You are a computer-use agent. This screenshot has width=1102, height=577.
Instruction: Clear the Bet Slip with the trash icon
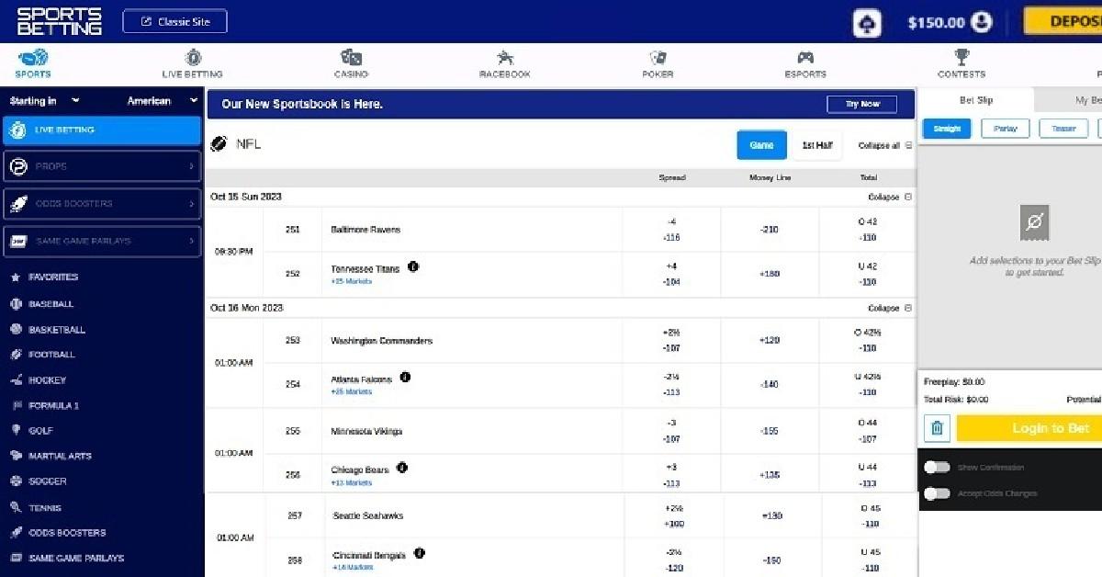pos(937,427)
